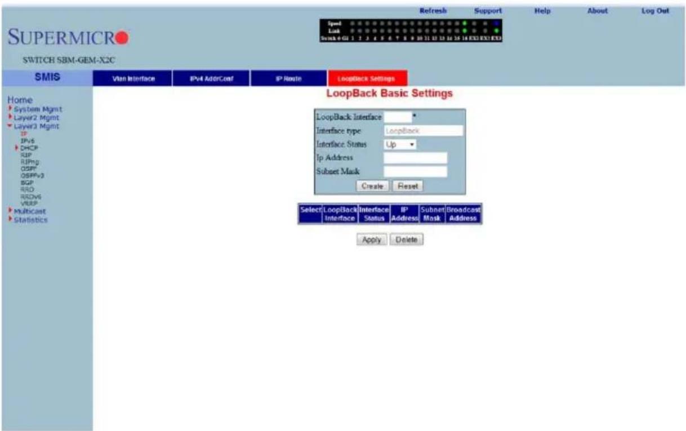
Task: Click the Reset button
Action: [x=407, y=185]
